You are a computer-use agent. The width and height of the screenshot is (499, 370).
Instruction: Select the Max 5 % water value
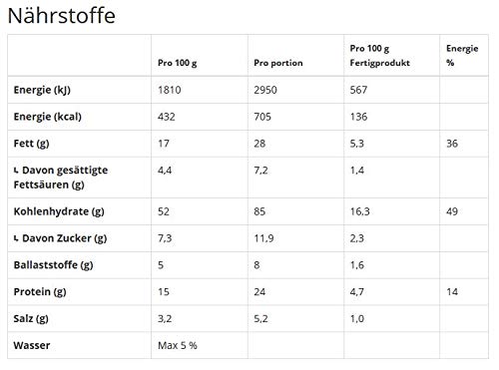coord(178,345)
